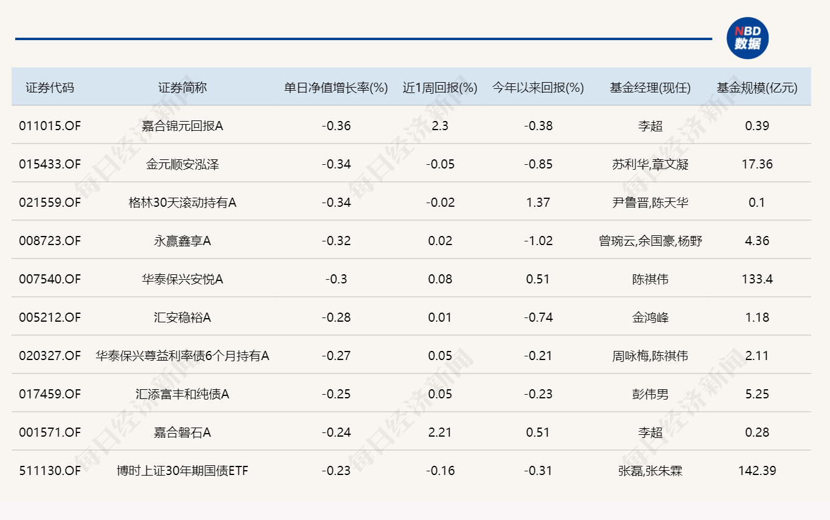Select fund size 133.4
This screenshot has height=520, width=830.
(x=757, y=279)
